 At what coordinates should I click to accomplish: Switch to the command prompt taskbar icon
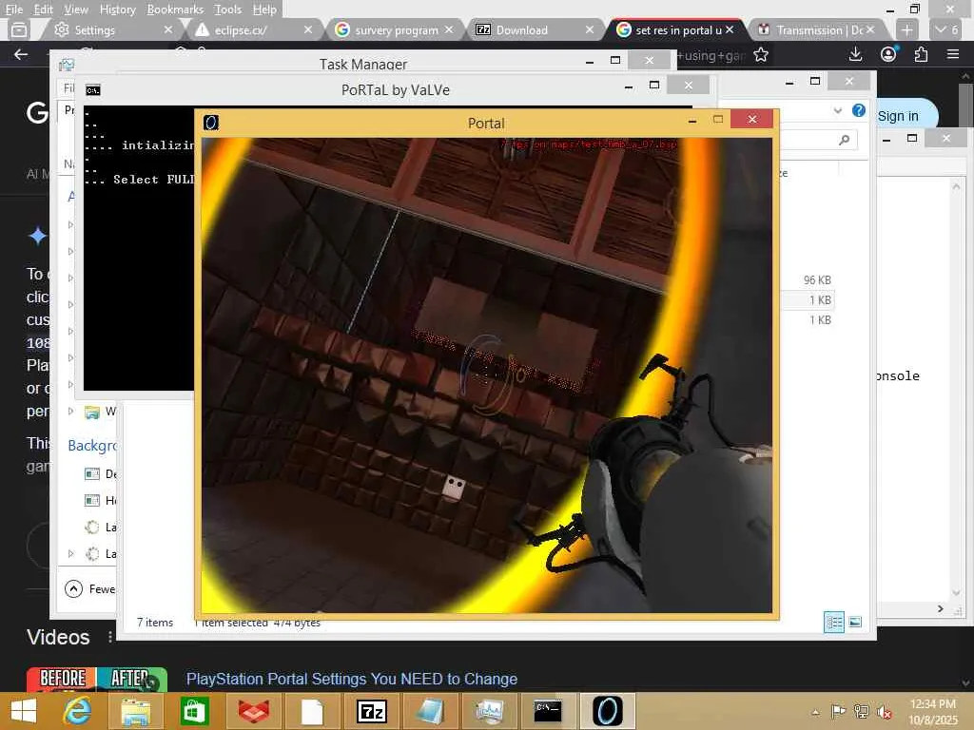(x=548, y=711)
